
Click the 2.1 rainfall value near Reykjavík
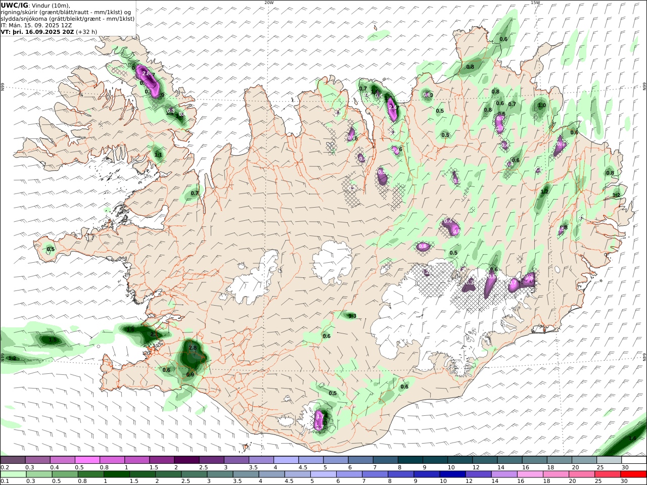click(154, 334)
